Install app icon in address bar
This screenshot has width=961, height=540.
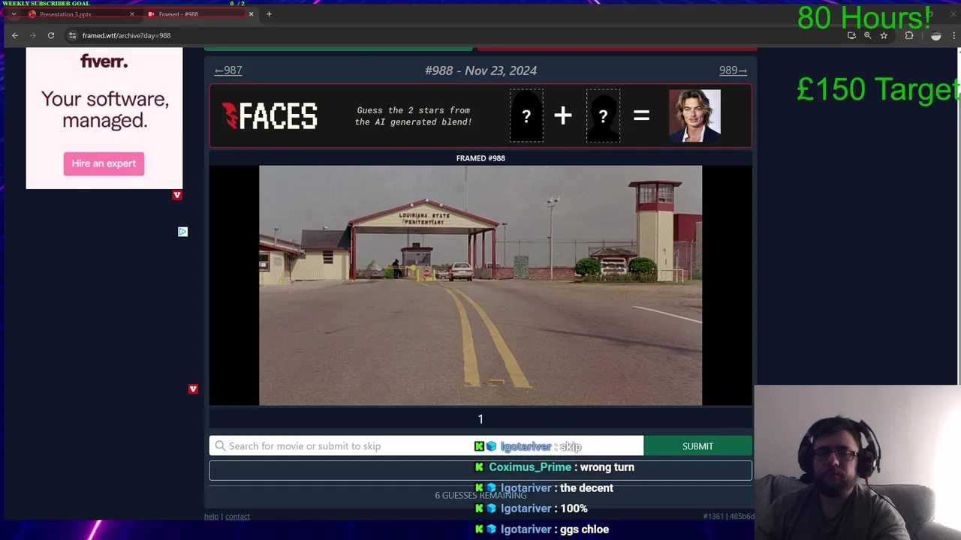tap(851, 35)
